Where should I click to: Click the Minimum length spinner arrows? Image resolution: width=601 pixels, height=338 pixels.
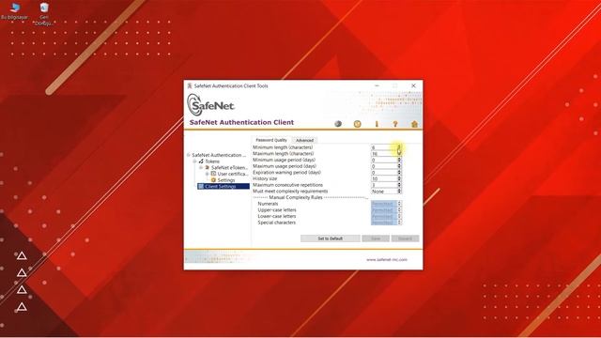(x=399, y=147)
